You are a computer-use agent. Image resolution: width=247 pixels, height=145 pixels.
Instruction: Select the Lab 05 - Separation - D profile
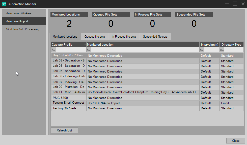(69, 71)
